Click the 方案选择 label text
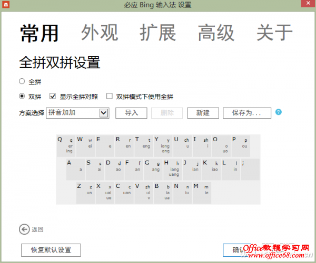Screen dimensions: 316x263 [x=32, y=113]
